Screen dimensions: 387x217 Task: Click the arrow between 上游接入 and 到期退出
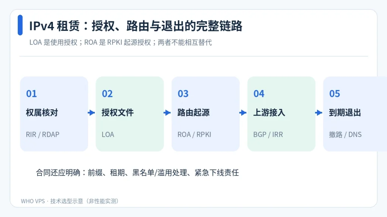pos(319,113)
